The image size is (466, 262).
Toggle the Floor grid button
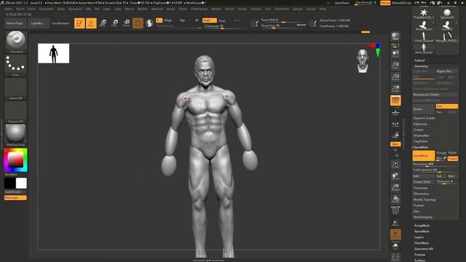click(395, 113)
